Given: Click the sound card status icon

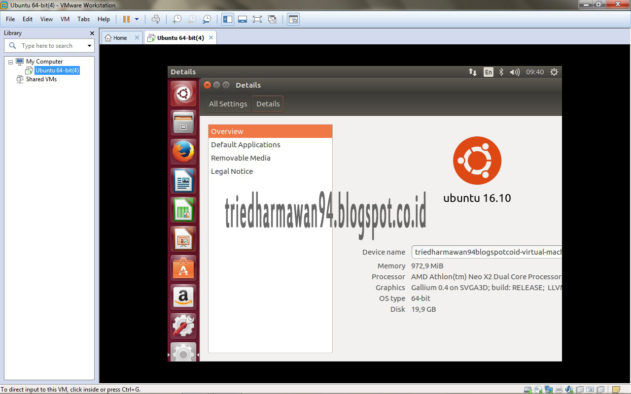Looking at the screenshot, I should pyautogui.click(x=569, y=390).
